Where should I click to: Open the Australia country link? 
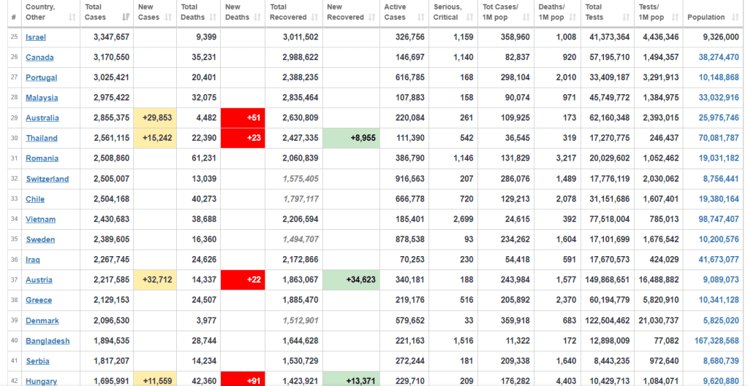point(42,118)
